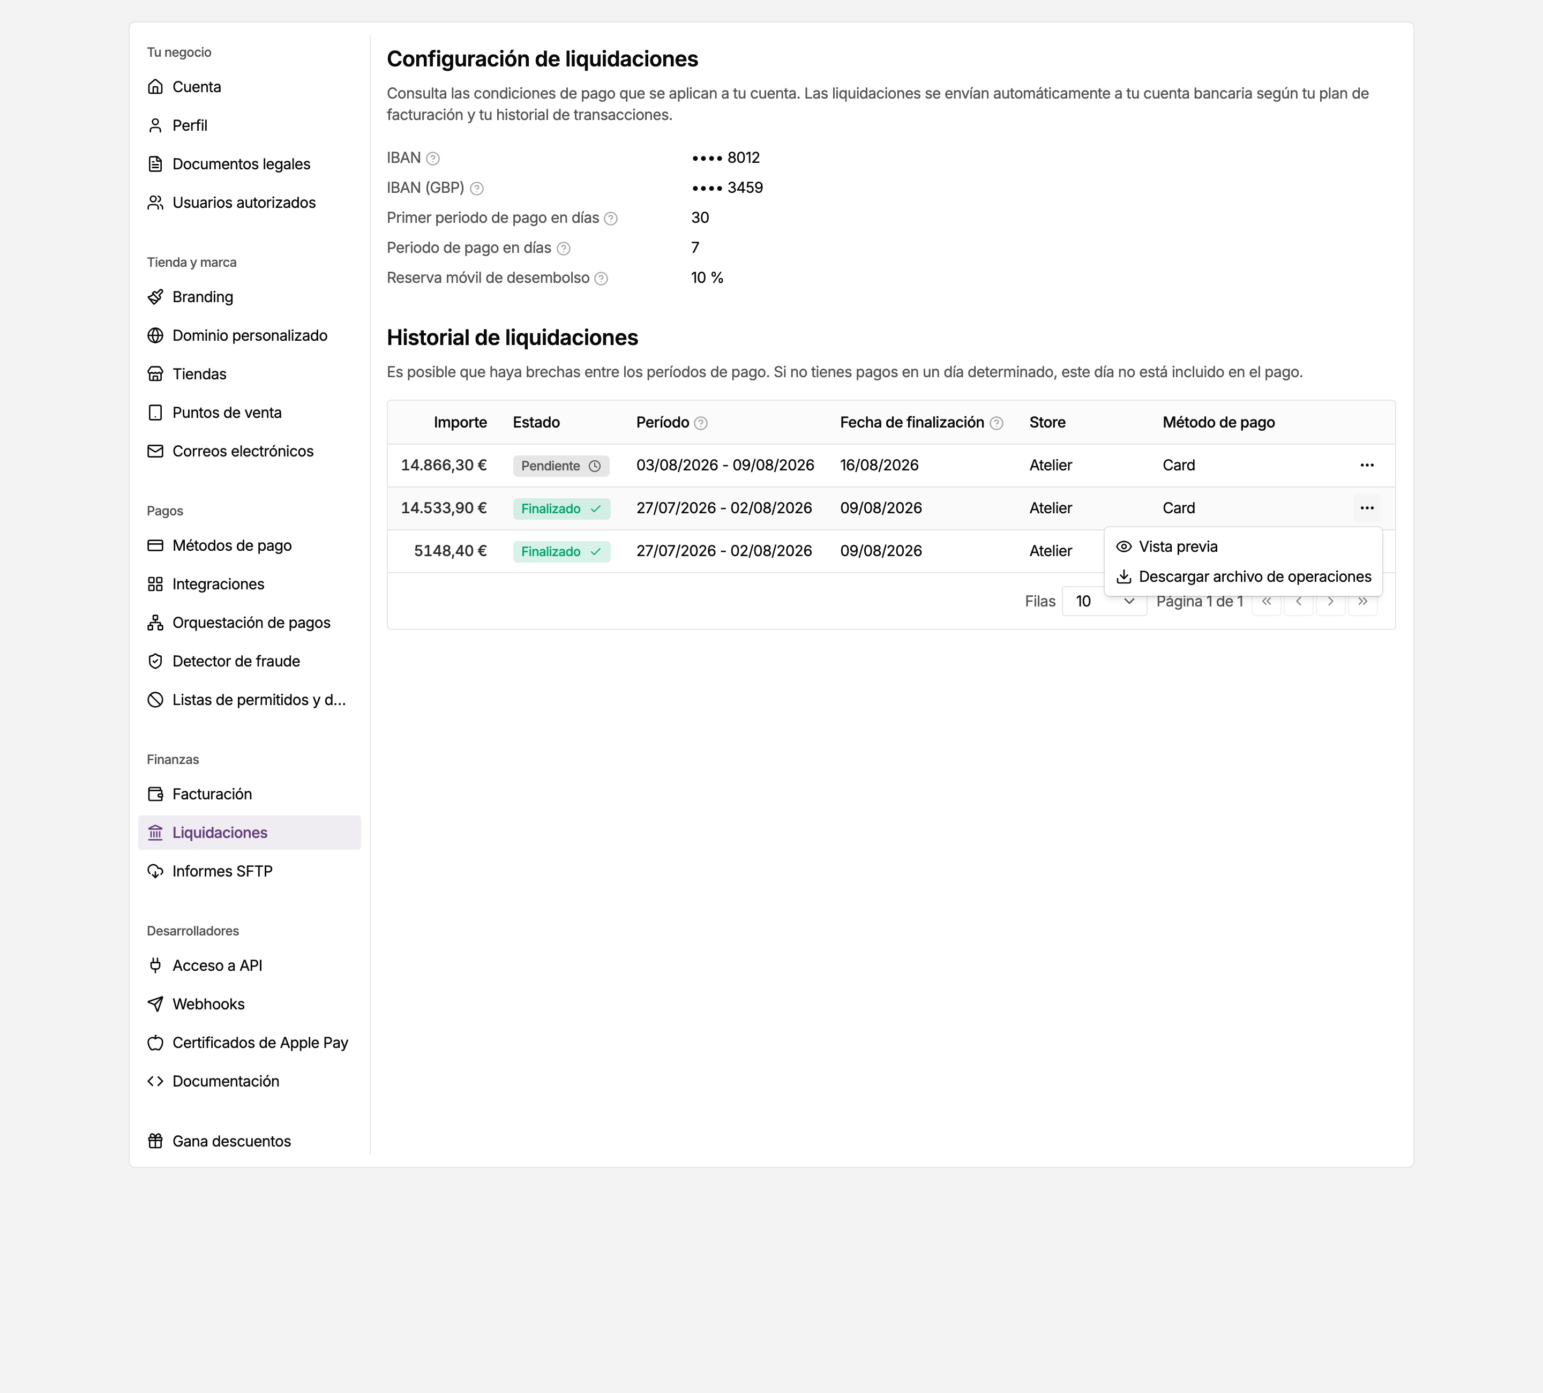
Task: Go to next page of results
Action: tap(1330, 602)
